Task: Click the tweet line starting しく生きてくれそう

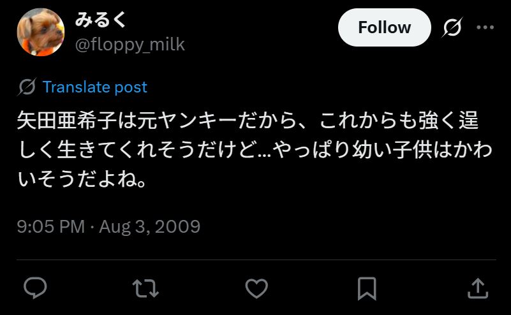Action: (255, 149)
